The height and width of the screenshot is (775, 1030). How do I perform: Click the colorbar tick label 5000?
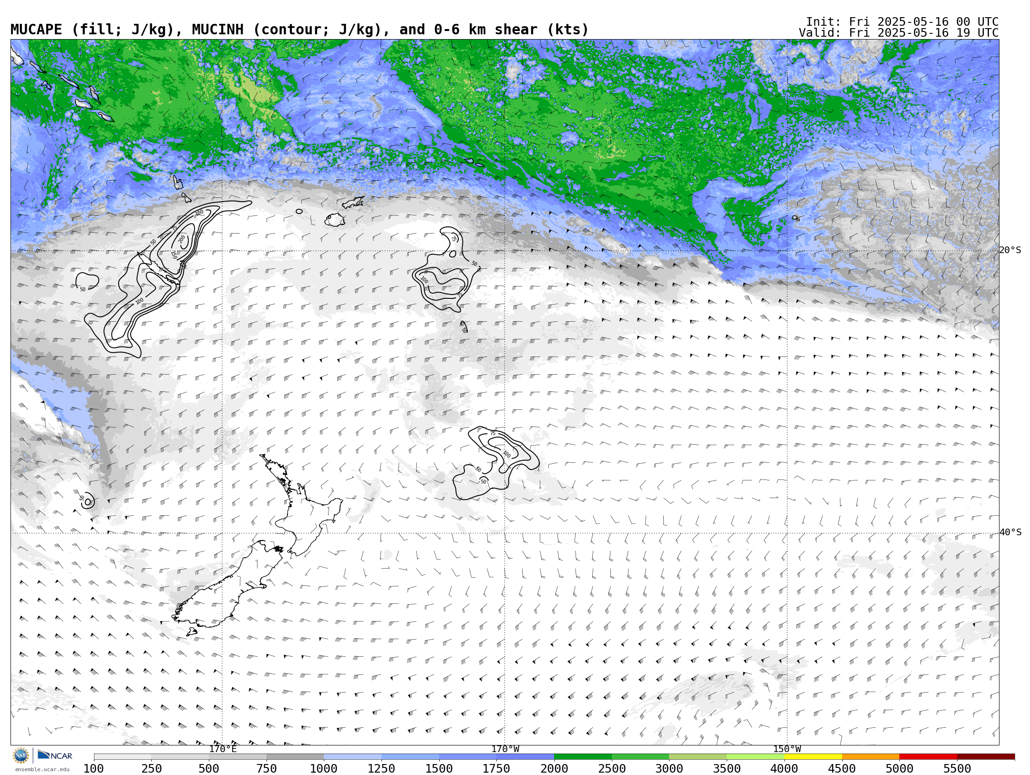coord(899,769)
